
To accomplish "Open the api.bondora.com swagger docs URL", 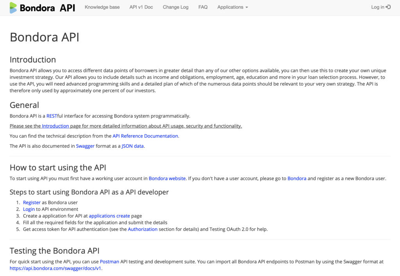I will pyautogui.click(x=55, y=268).
